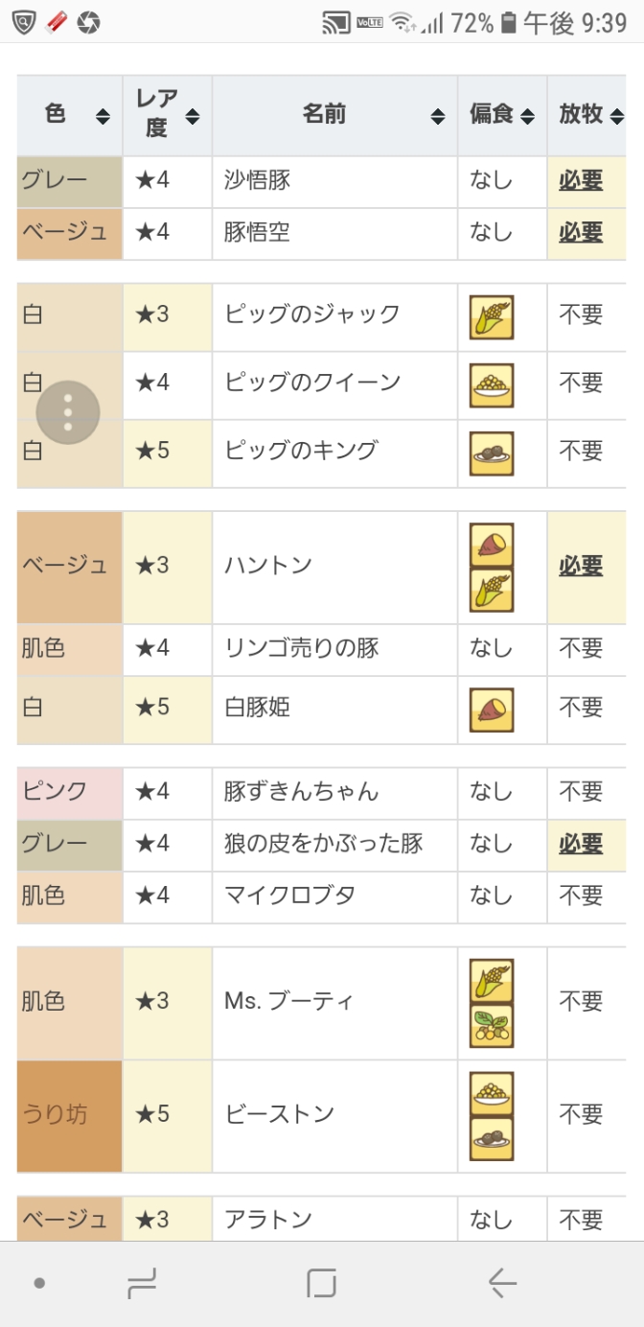Open the 必要 link for 狼の皮をかぶった豚

point(581,844)
